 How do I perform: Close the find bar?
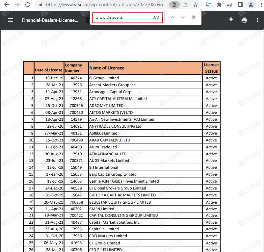coord(194,17)
